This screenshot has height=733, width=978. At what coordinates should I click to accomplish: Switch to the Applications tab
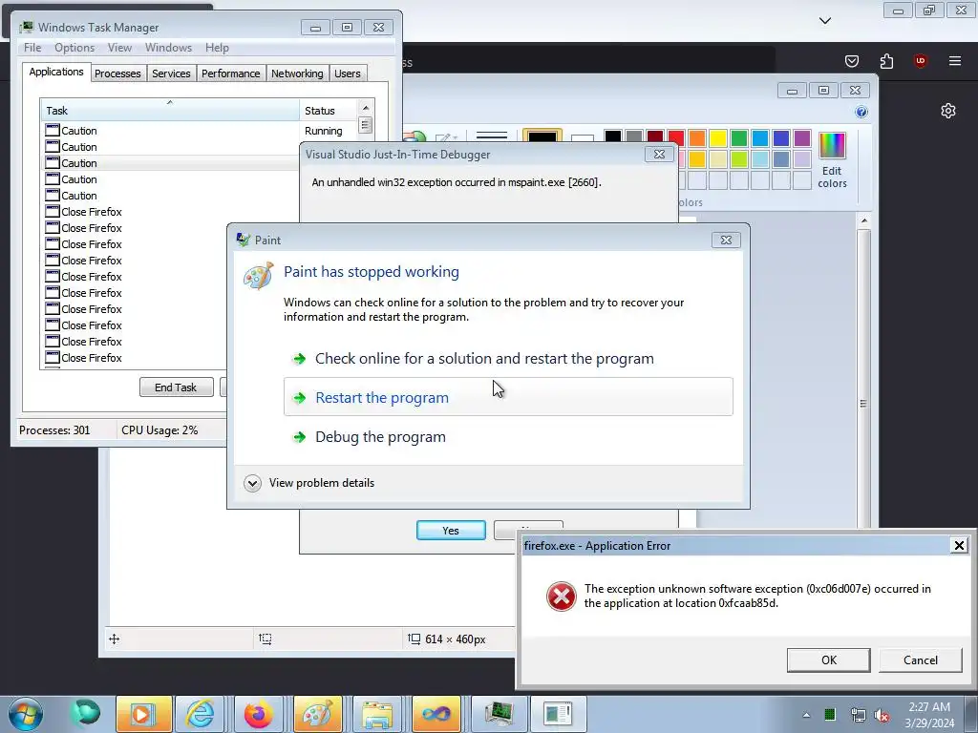(56, 72)
